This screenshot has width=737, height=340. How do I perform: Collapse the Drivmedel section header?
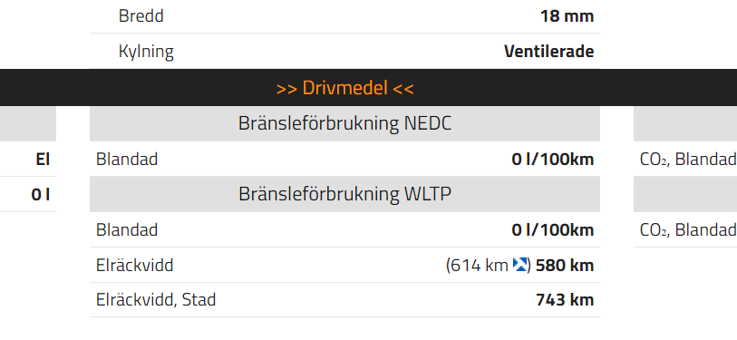click(x=345, y=88)
